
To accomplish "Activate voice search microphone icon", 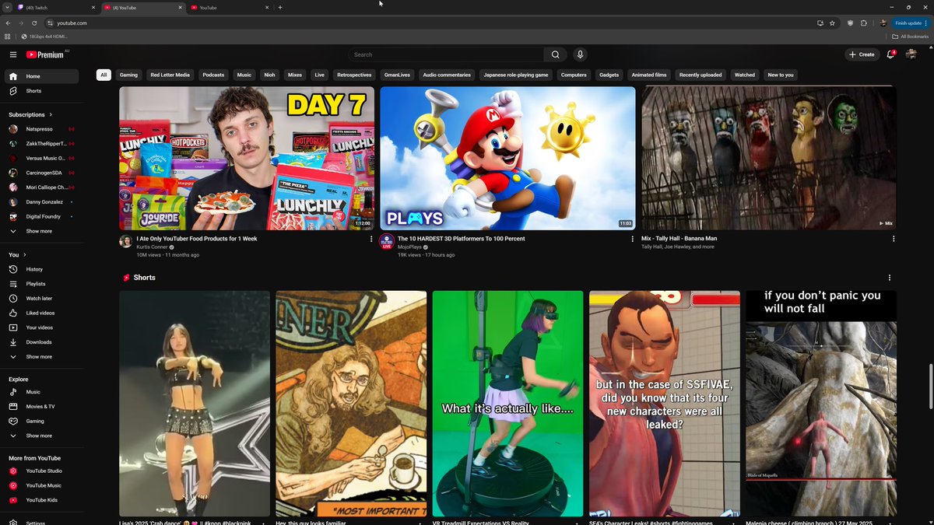I will click(580, 54).
